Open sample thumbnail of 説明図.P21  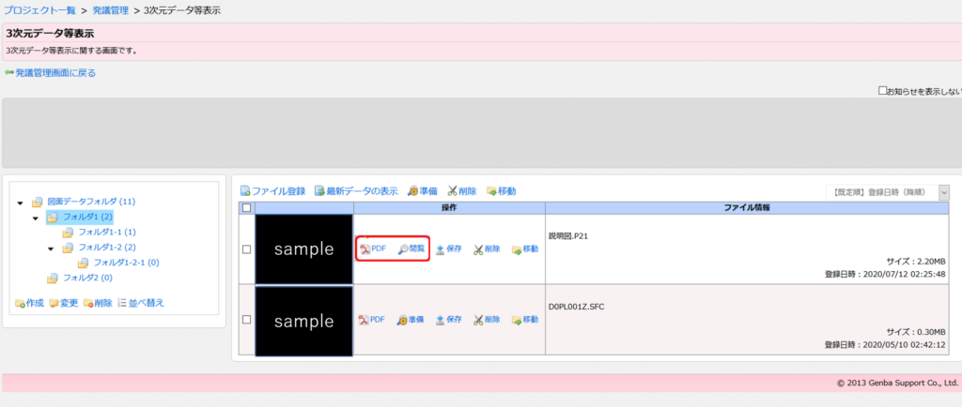tap(303, 249)
